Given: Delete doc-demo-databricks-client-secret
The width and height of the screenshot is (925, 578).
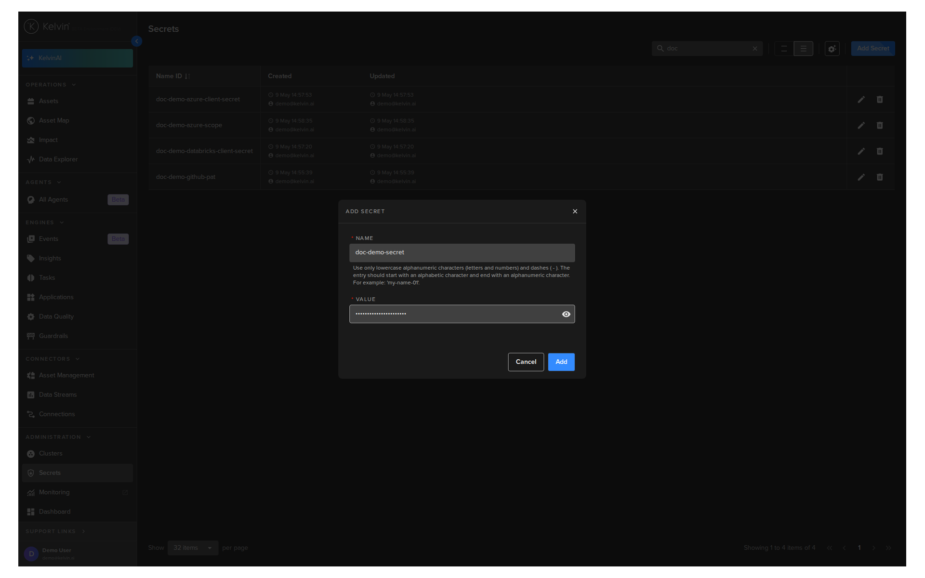Looking at the screenshot, I should (x=880, y=151).
